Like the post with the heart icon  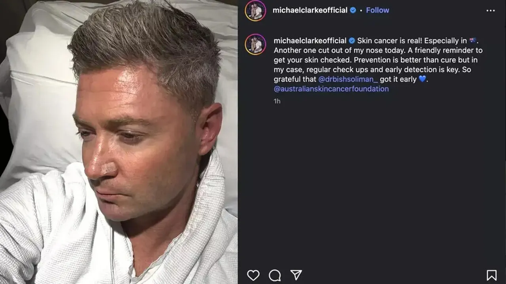253,275
